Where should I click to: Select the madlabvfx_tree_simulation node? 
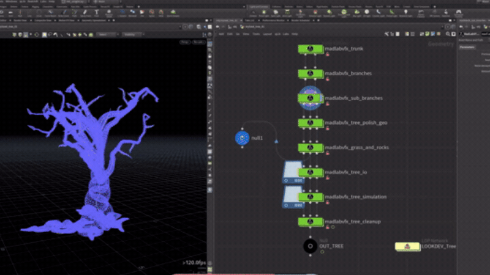point(311,197)
